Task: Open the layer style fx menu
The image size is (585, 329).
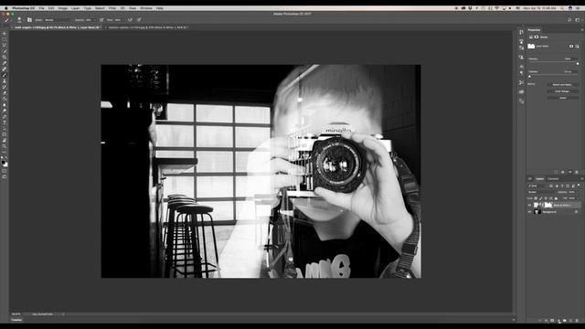Action: 546,320
